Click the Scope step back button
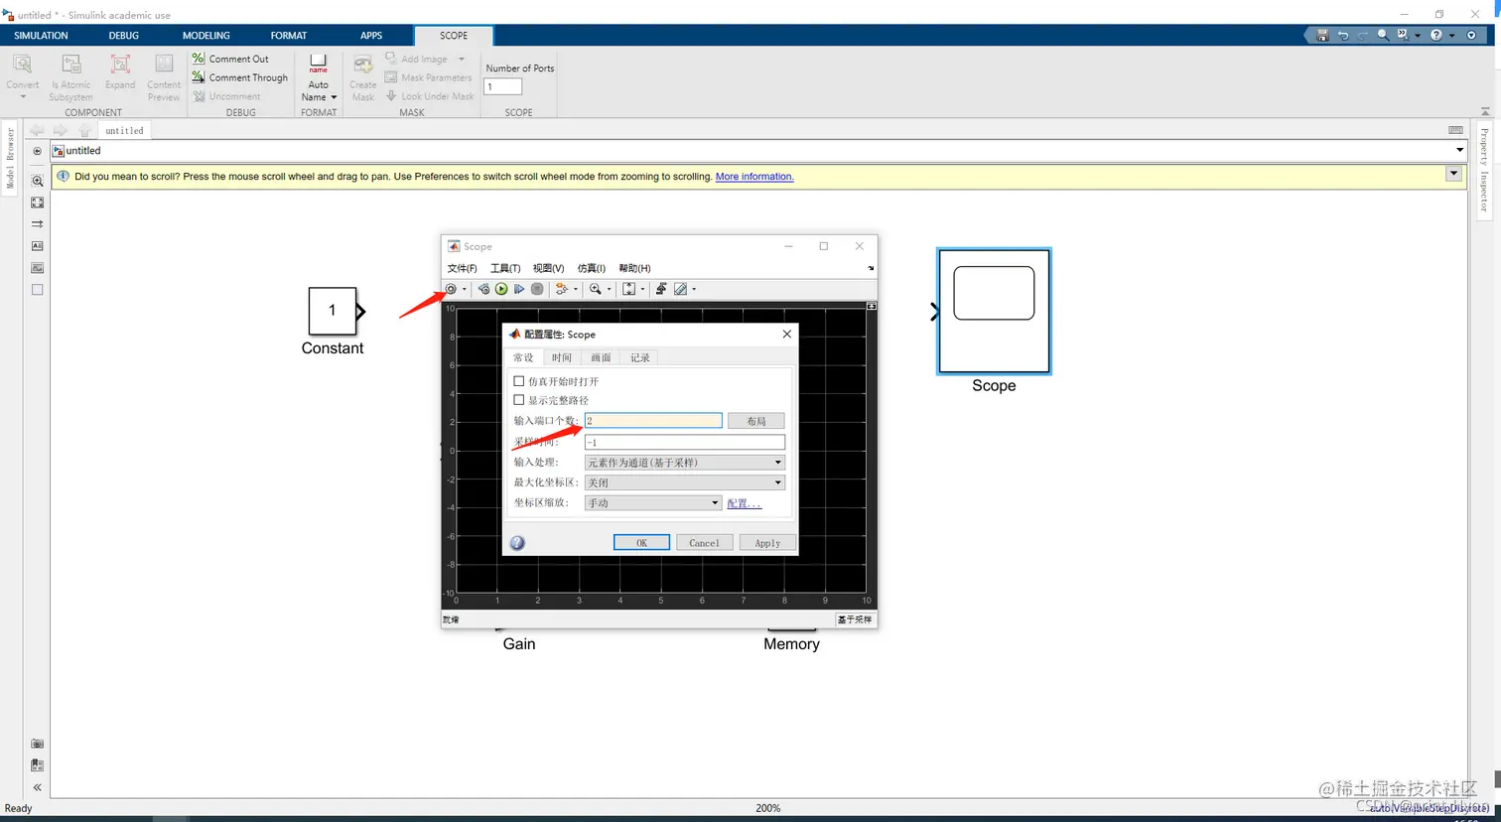 point(483,289)
